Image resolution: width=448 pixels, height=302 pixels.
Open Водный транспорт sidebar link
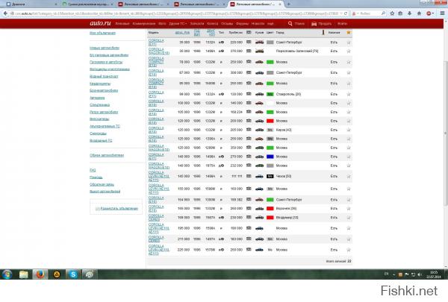[x=104, y=77]
